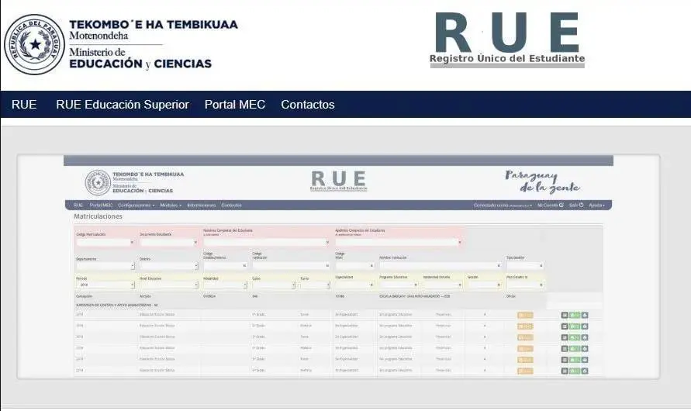The width and height of the screenshot is (691, 411).
Task: Open the Distrito dropdown filter
Action: coord(169,266)
